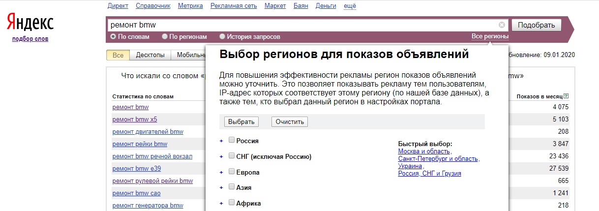Select the По регионам radio button
This screenshot has width=599, height=211.
pyautogui.click(x=165, y=36)
